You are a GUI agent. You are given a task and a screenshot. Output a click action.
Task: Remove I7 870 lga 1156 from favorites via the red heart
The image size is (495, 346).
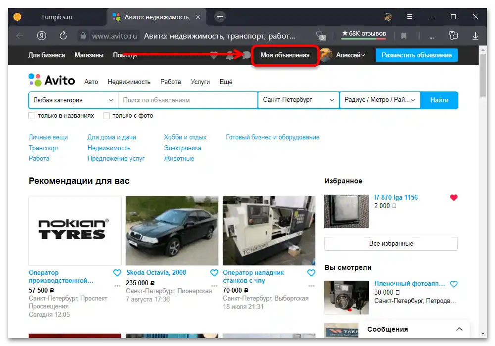pos(453,198)
